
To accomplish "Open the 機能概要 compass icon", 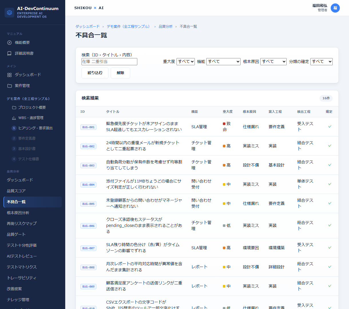I will point(9,43).
